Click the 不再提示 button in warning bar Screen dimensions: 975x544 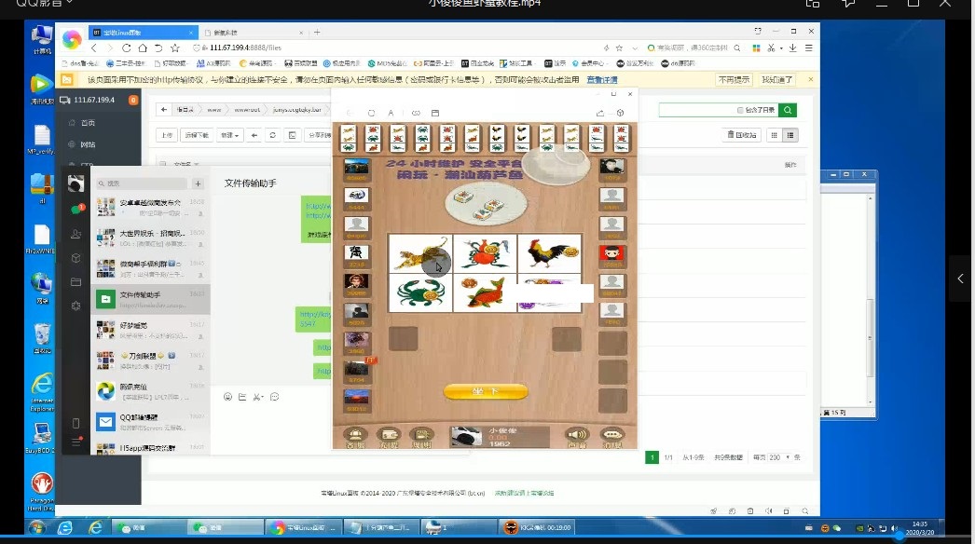(x=735, y=80)
